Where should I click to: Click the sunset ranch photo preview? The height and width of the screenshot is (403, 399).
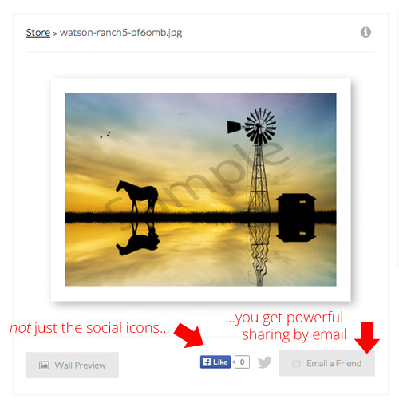tap(200, 190)
